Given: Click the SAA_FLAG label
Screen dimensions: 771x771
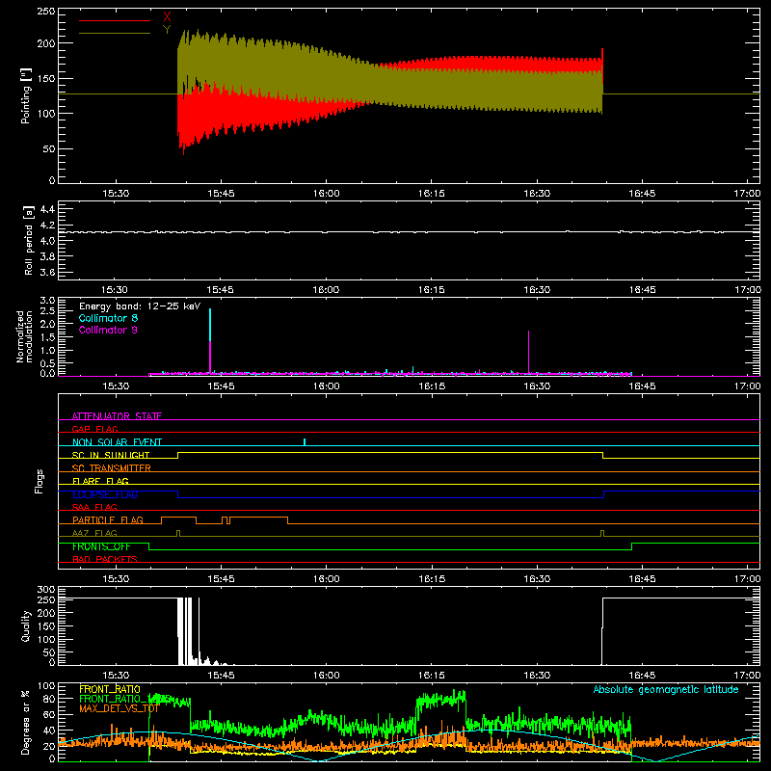Looking at the screenshot, I should pos(94,507).
